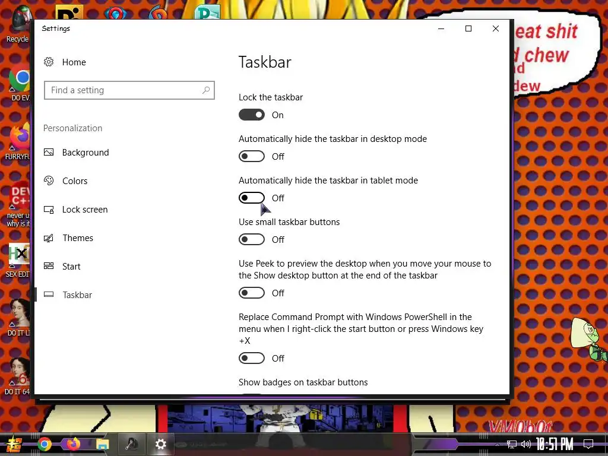Image resolution: width=608 pixels, height=456 pixels.
Task: Open the Settings gear app on taskbar
Action: [160, 444]
